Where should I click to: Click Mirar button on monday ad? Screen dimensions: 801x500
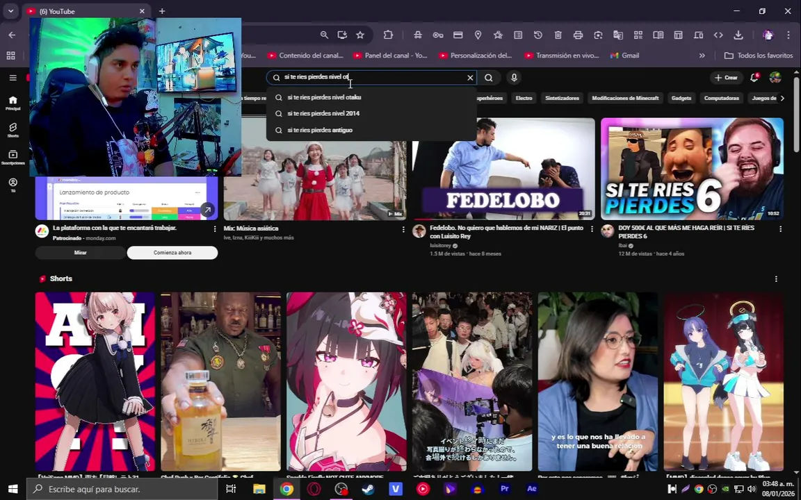(80, 253)
